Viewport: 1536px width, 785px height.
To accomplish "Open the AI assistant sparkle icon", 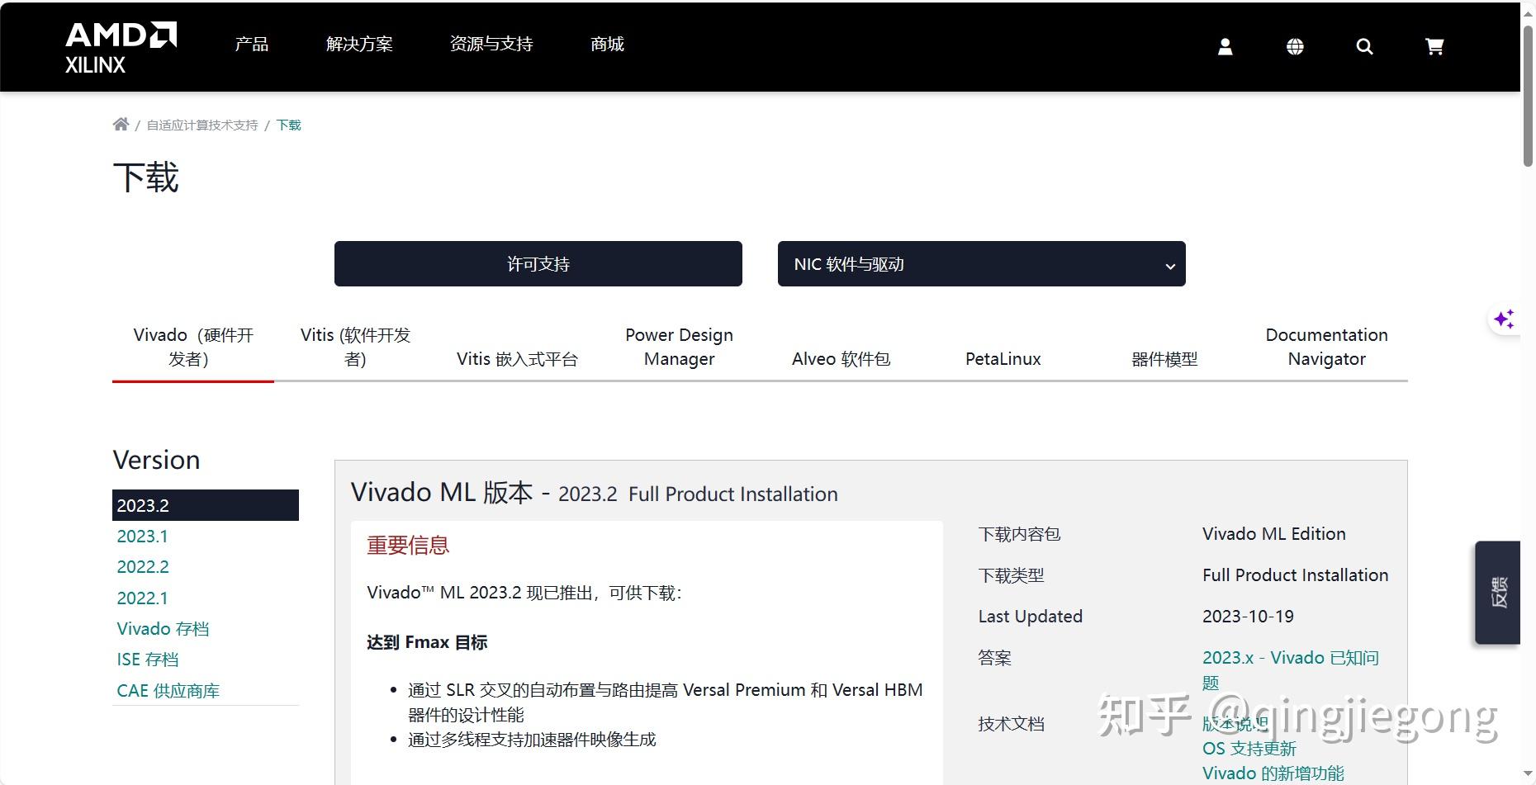I will pyautogui.click(x=1505, y=319).
